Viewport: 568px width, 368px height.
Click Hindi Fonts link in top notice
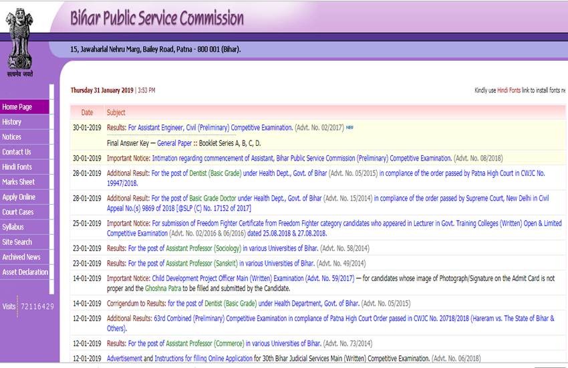pos(509,90)
